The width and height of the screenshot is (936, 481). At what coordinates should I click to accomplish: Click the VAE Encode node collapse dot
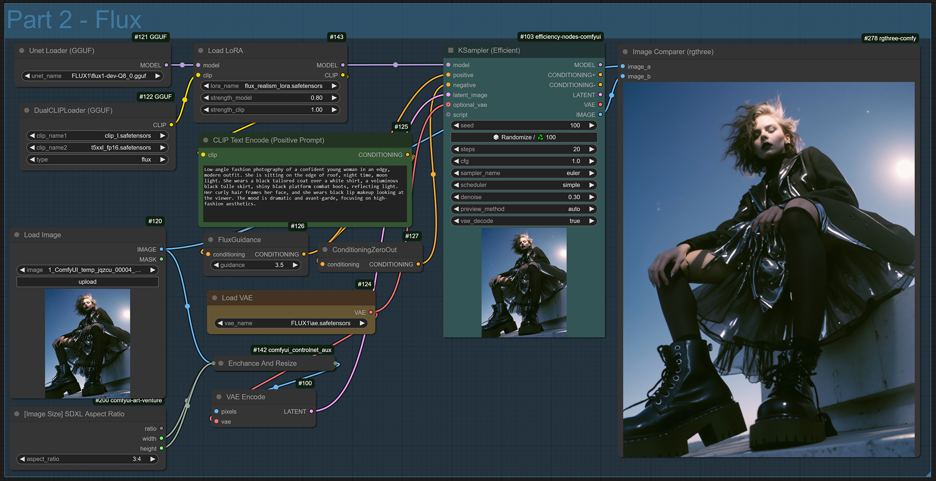point(219,397)
